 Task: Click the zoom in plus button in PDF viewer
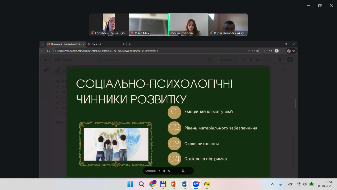pyautogui.click(x=190, y=171)
